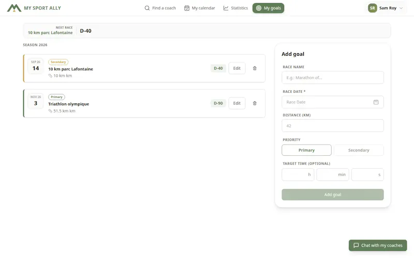Image resolution: width=414 pixels, height=258 pixels.
Task: Select the My goals tab
Action: [268, 8]
